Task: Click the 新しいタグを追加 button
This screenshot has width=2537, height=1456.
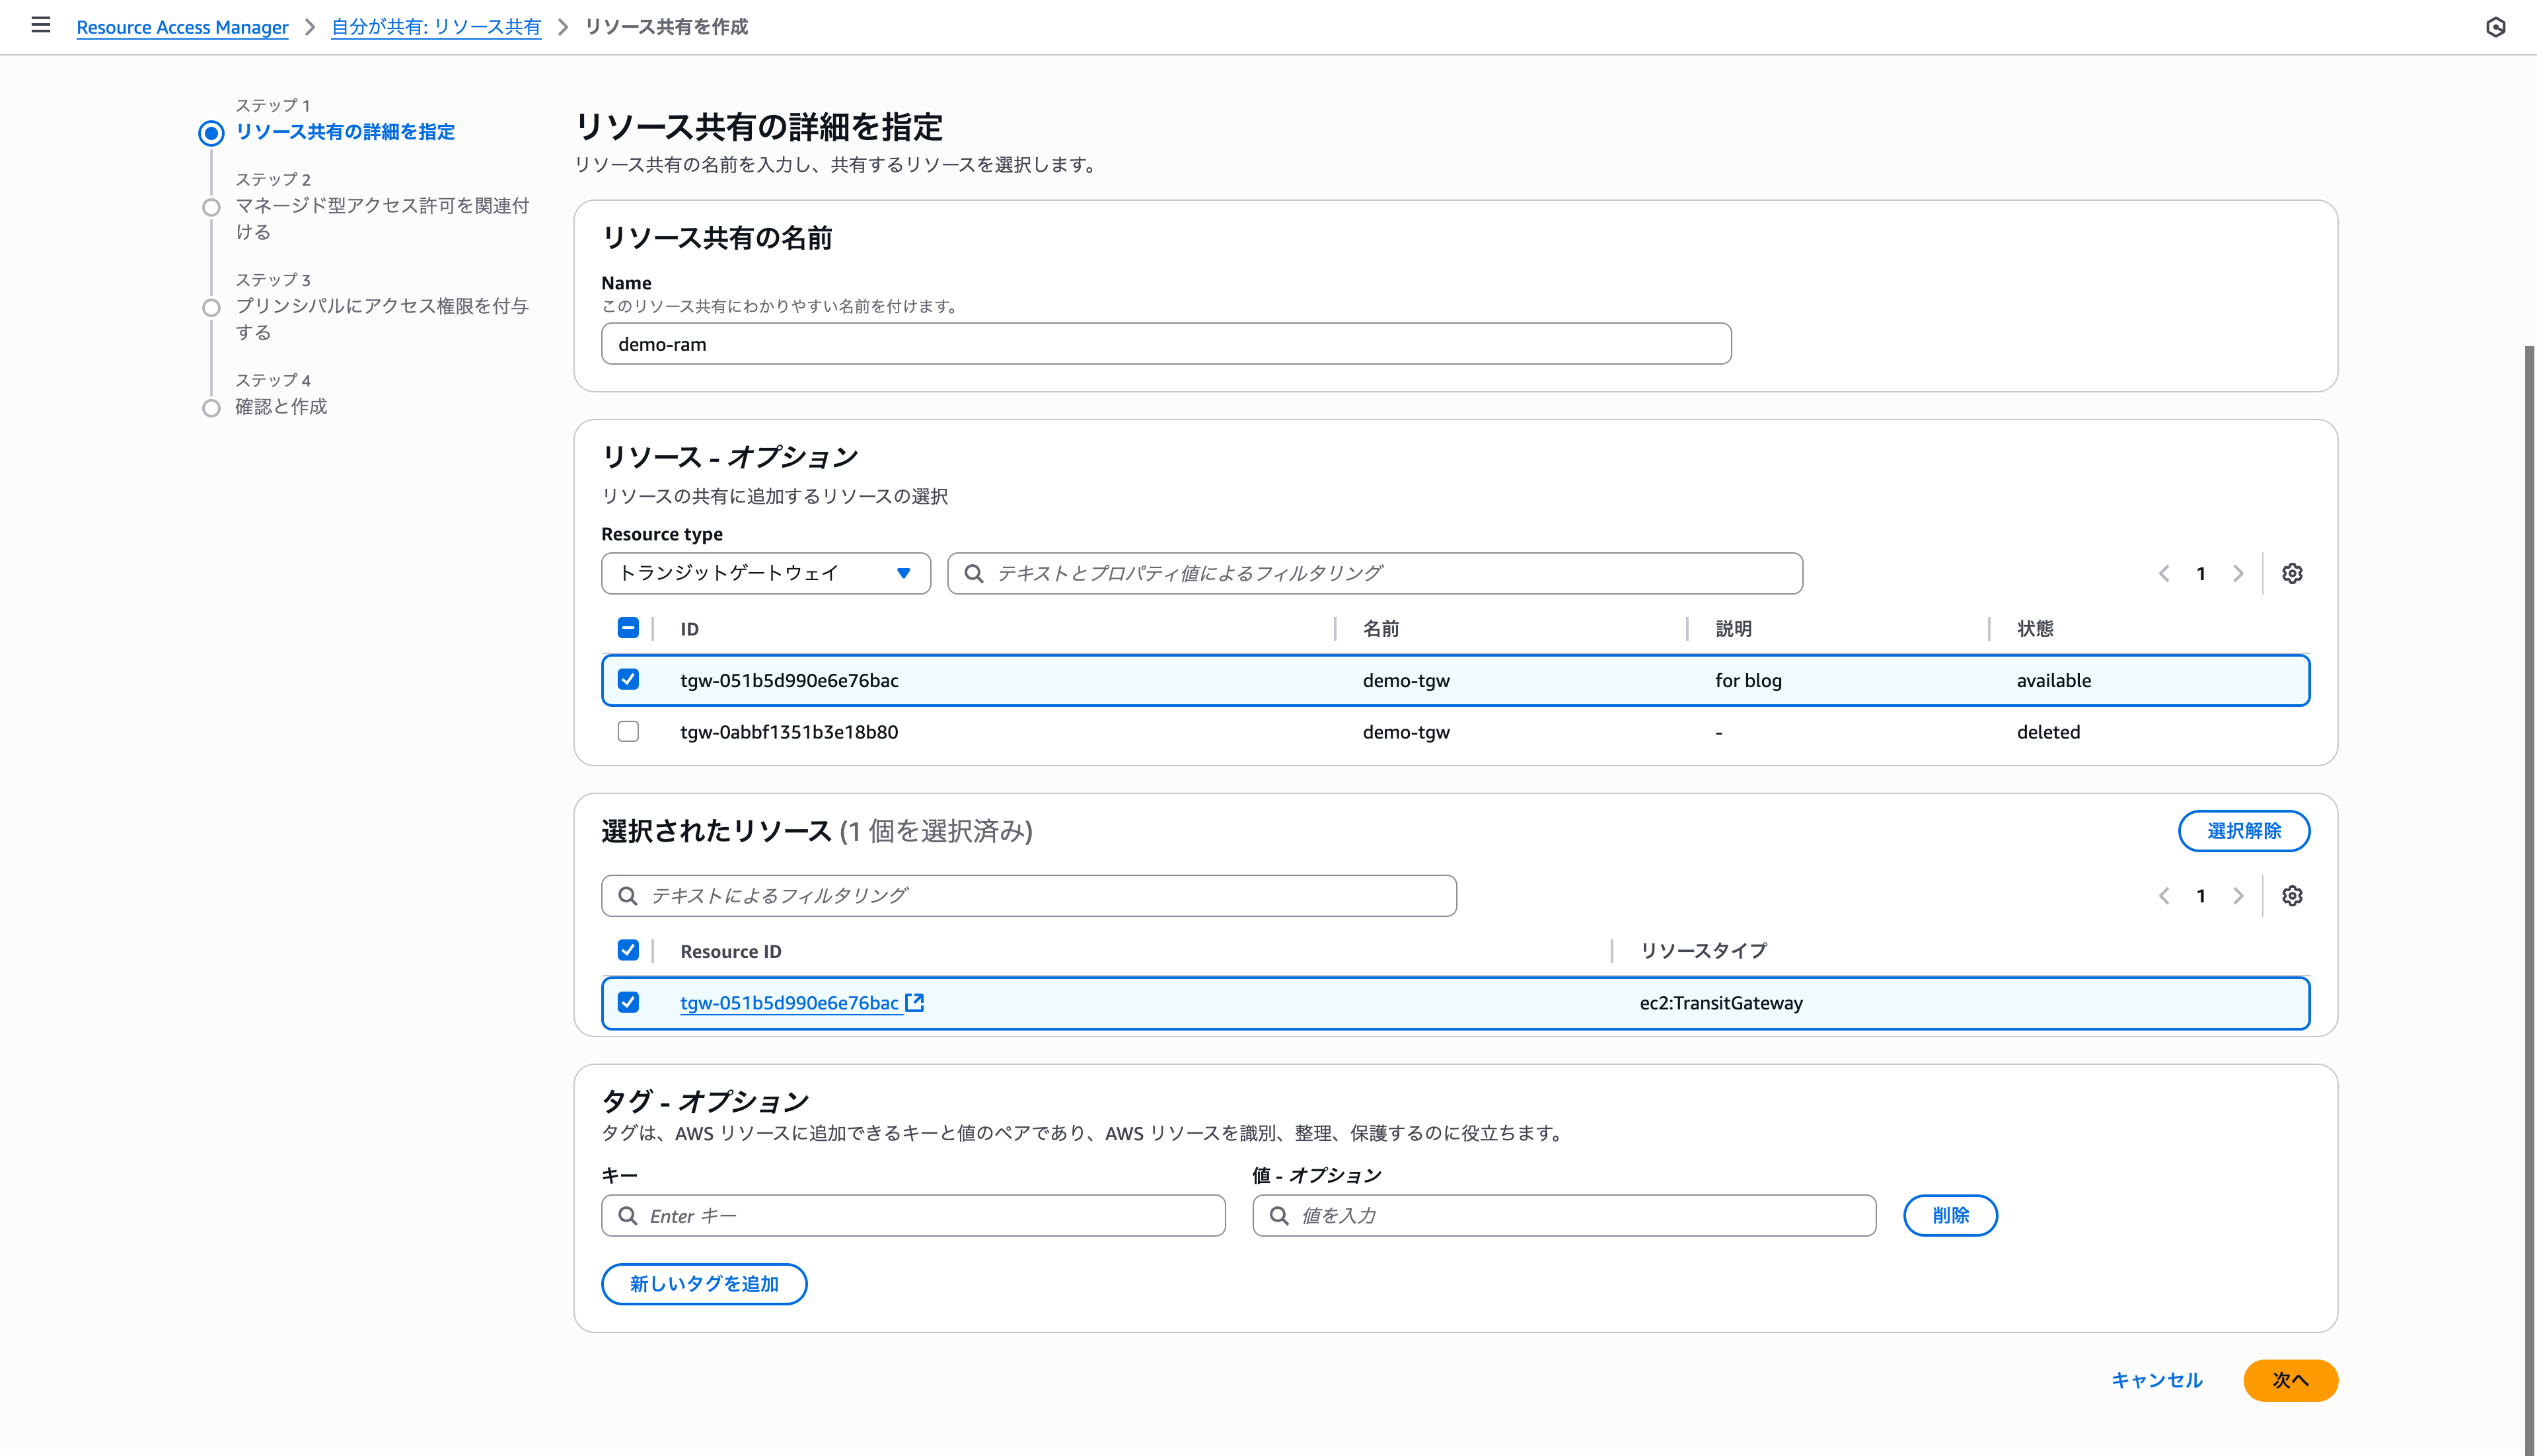Action: pos(703,1284)
